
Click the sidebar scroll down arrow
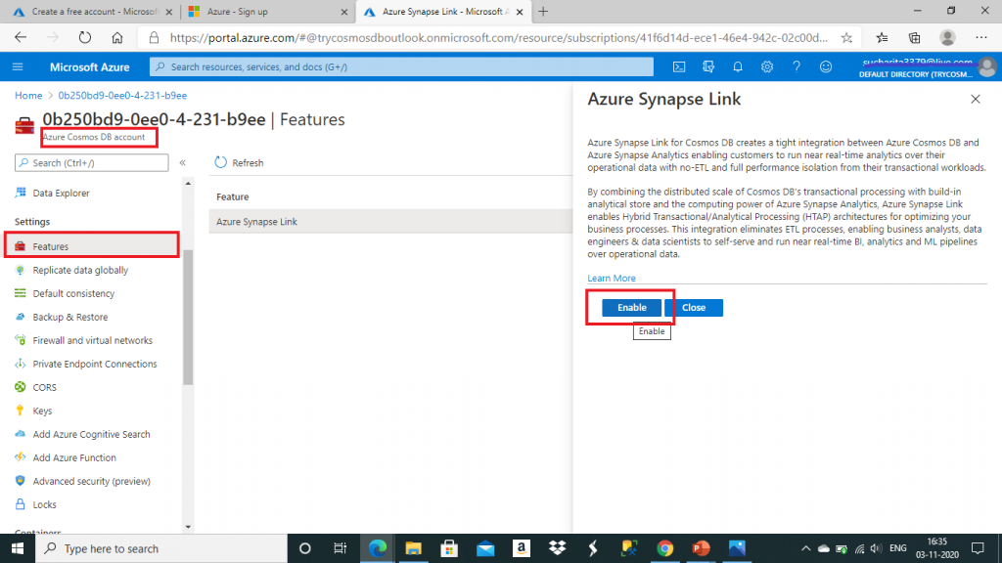(x=188, y=527)
